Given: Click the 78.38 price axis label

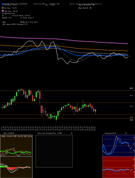Looking at the screenshot, I should pyautogui.click(x=131, y=106).
